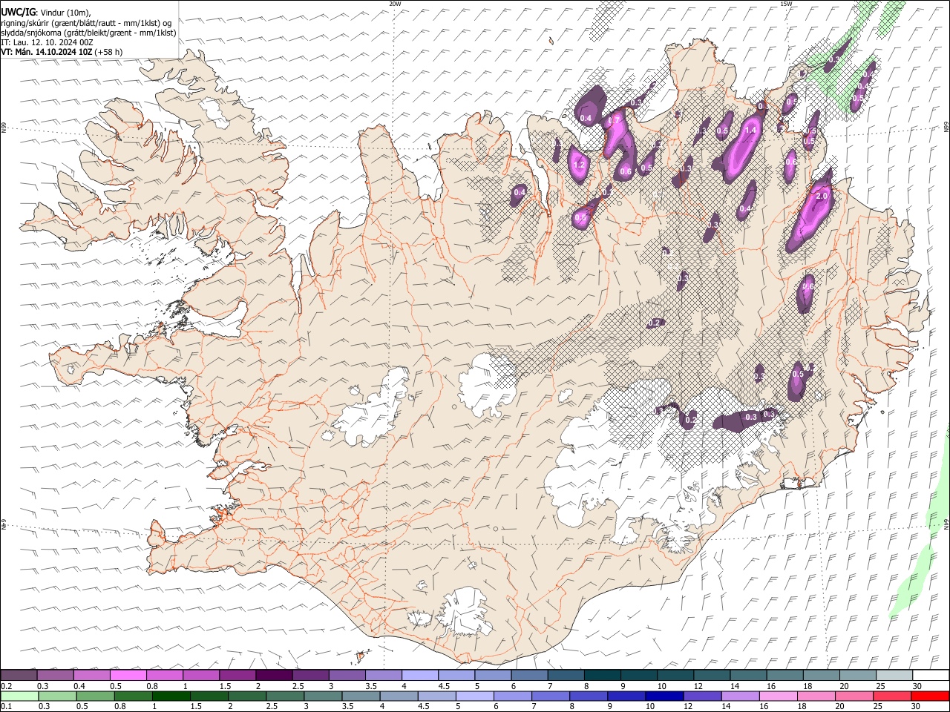Image resolution: width=950 pixels, height=712 pixels.
Task: Click the 'slydda/snjókoma' legend description line
Action: pos(88,33)
